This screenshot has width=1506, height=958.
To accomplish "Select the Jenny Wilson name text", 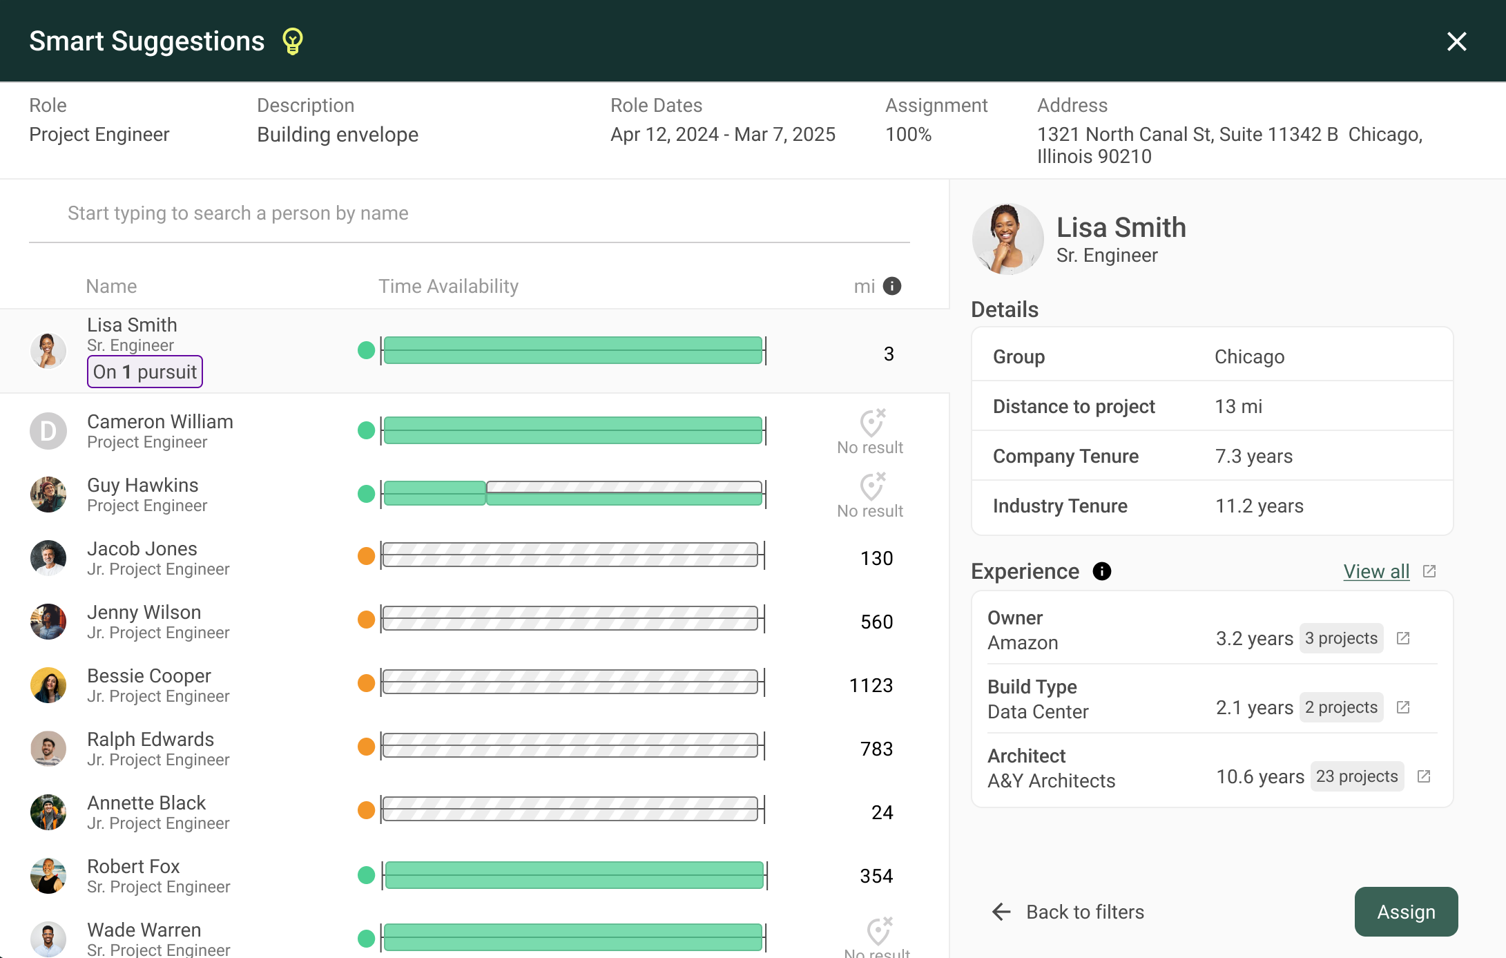I will tap(144, 612).
